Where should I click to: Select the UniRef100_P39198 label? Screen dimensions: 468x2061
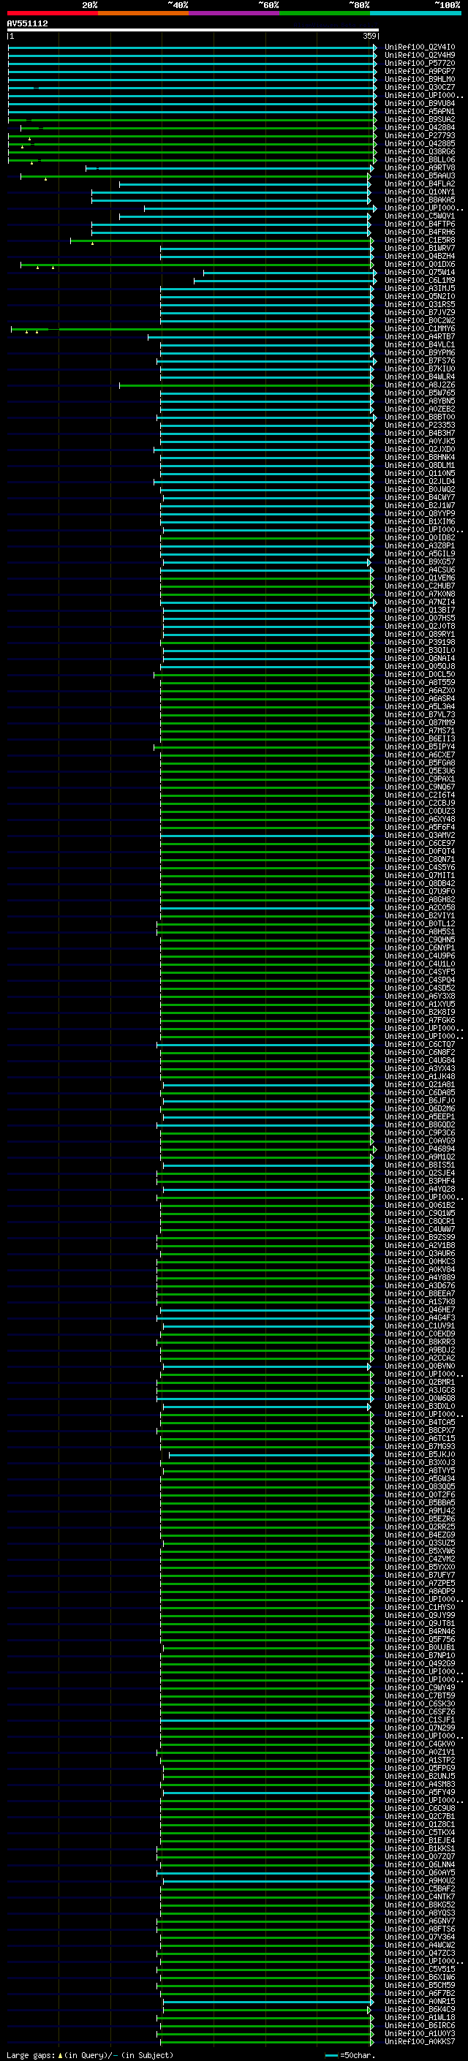click(420, 643)
